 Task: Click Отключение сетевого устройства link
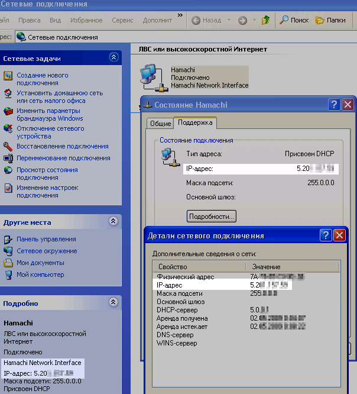pyautogui.click(x=50, y=132)
